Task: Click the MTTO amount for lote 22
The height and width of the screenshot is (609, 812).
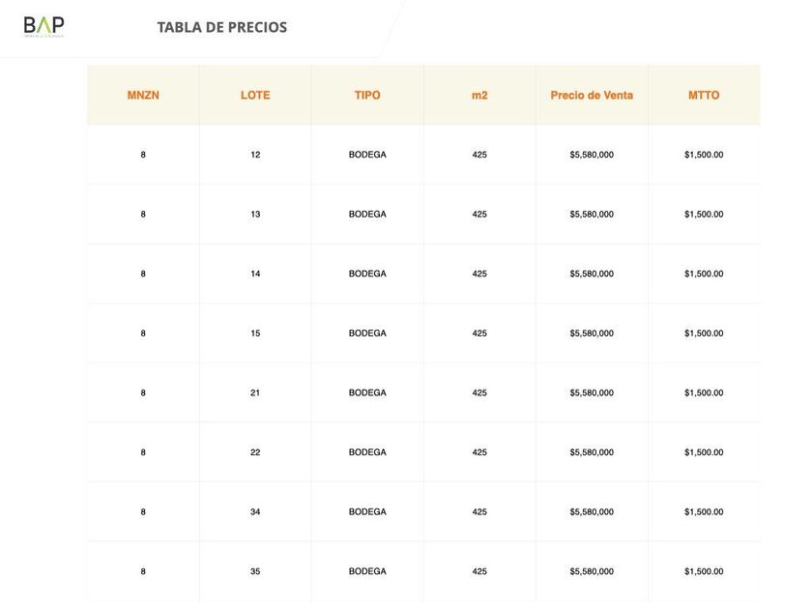Action: (x=704, y=452)
